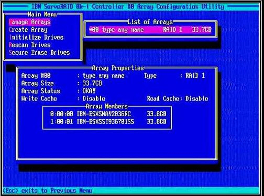Click the Array Status OKAY value
The height and width of the screenshot is (196, 264).
pyautogui.click(x=89, y=91)
